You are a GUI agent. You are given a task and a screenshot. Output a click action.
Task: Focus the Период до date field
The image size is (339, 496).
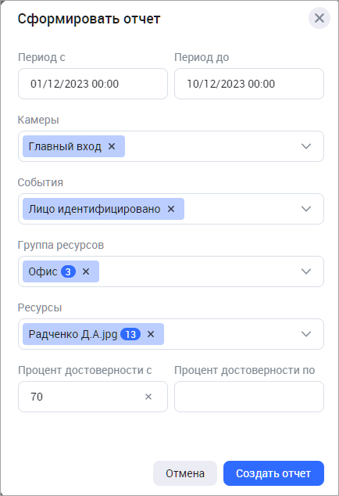coord(249,84)
